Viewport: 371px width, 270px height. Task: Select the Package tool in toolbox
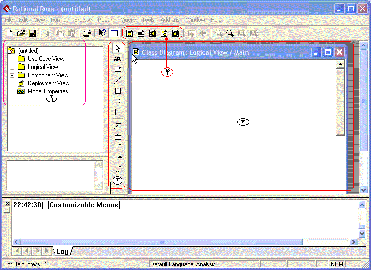[x=118, y=137]
